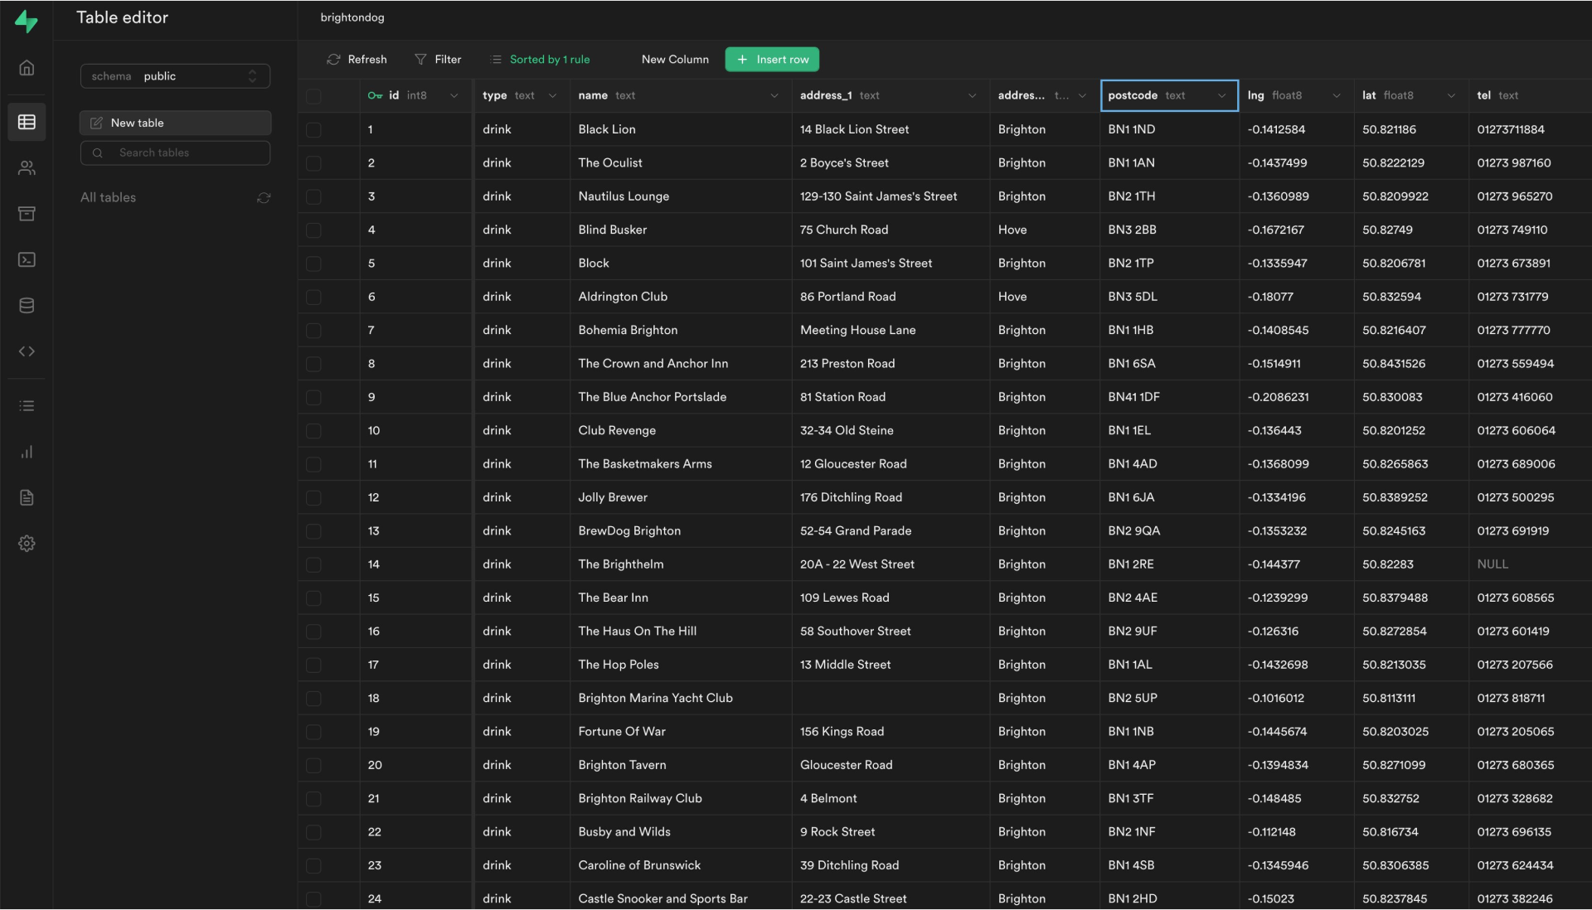Open Authentication users icon in sidebar
The image size is (1592, 910).
(27, 168)
